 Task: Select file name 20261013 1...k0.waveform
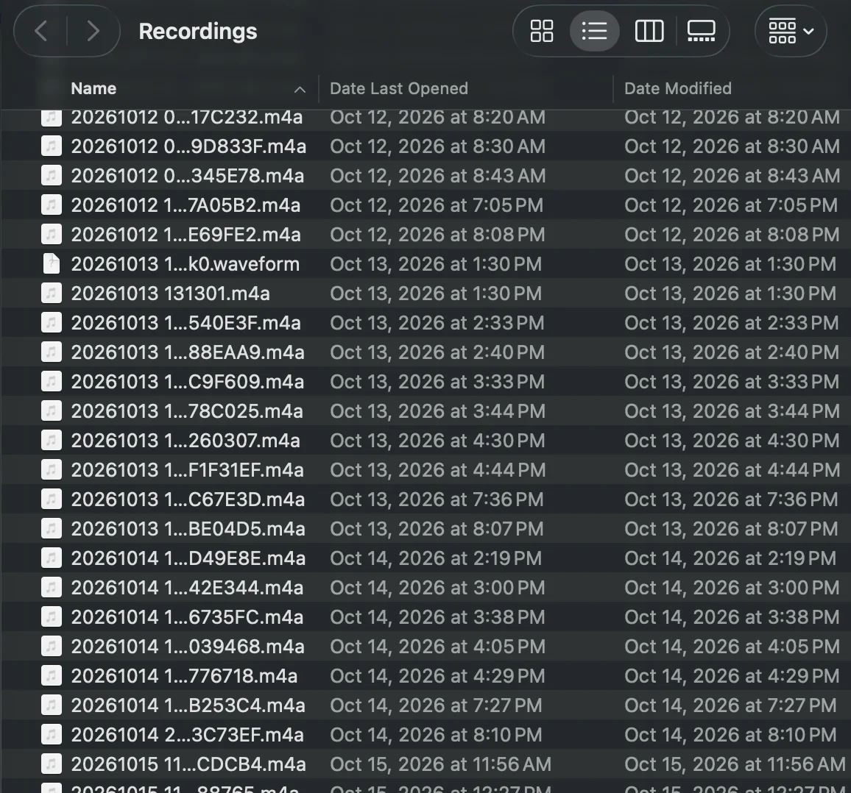click(x=186, y=264)
